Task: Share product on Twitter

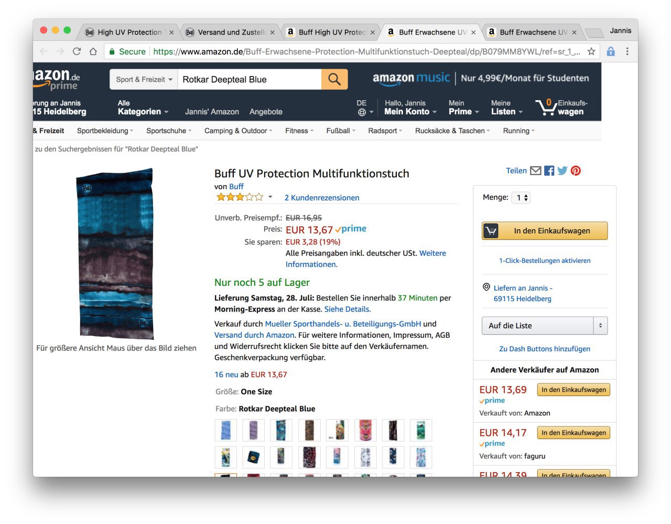Action: [562, 170]
